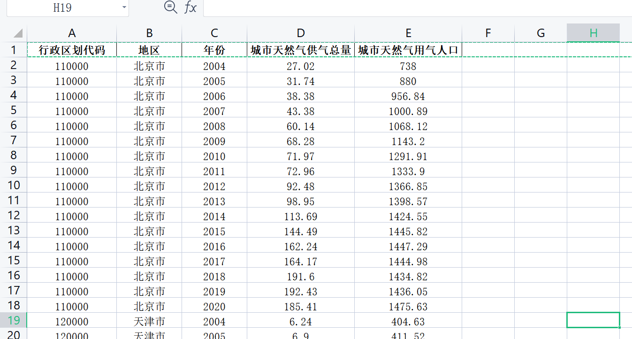The width and height of the screenshot is (632, 339).
Task: Open the insert function fx button
Action: point(190,8)
